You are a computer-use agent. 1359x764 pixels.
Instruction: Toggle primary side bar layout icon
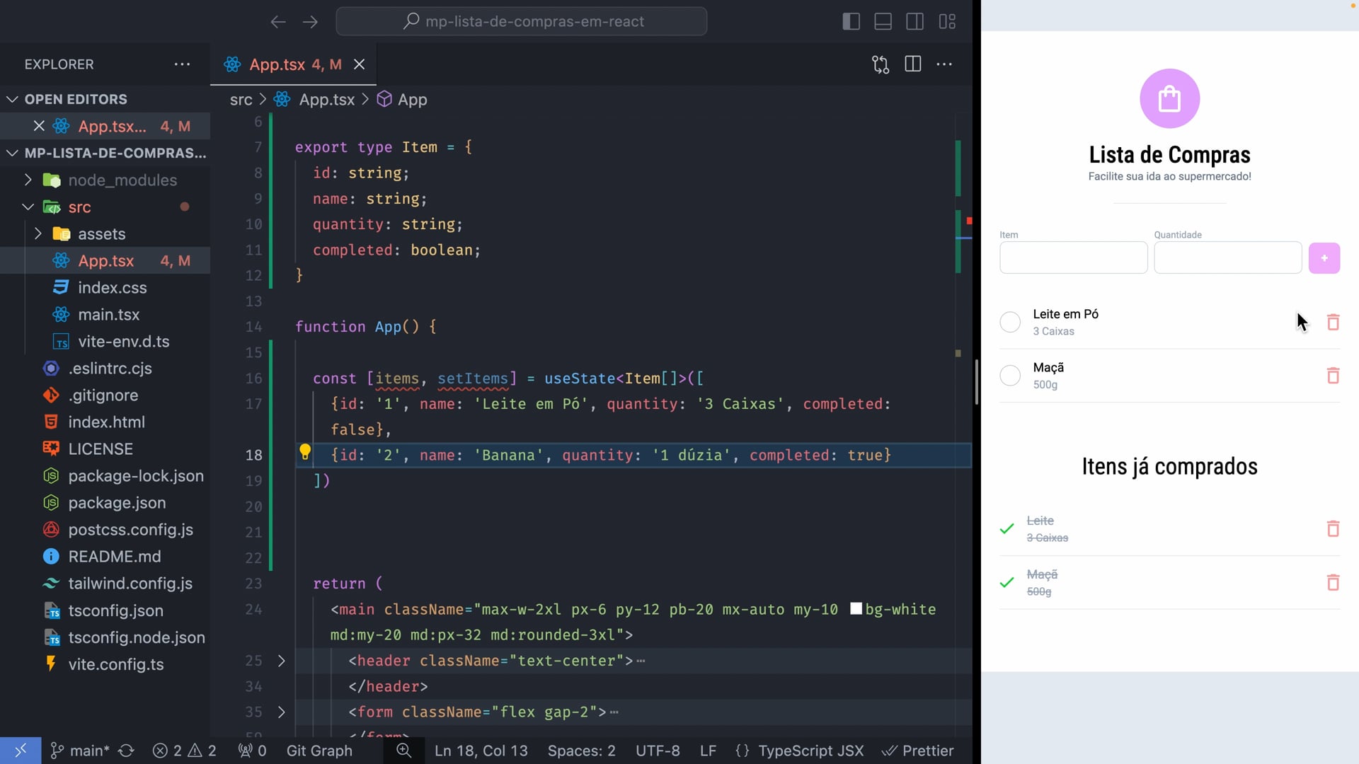pyautogui.click(x=851, y=22)
